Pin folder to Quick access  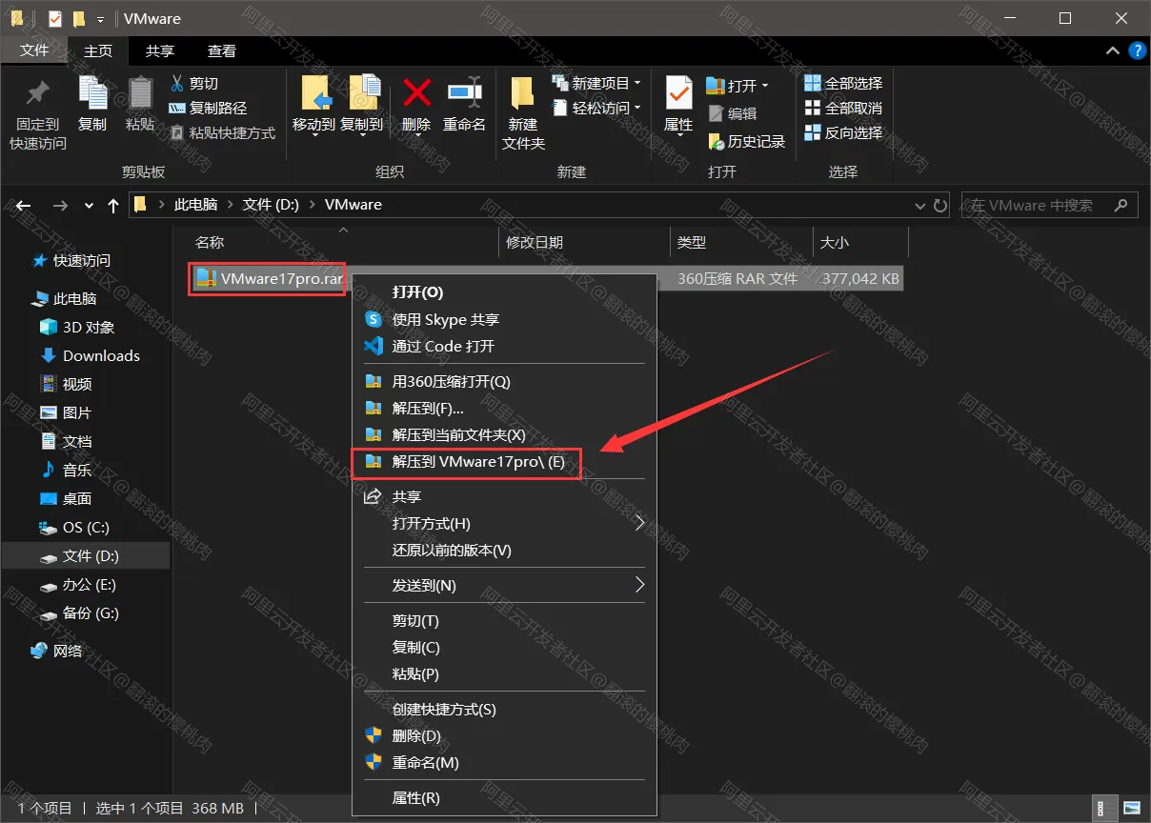38,114
